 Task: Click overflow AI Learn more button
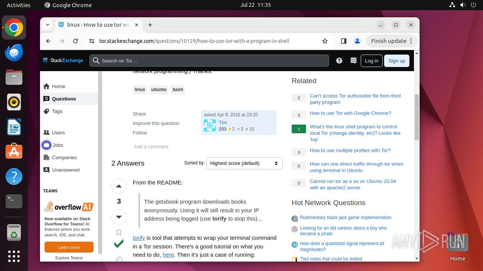69,247
